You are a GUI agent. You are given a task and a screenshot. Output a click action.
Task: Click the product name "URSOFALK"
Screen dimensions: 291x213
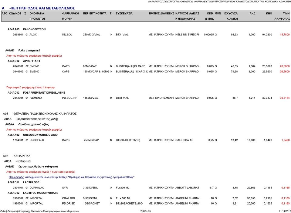[x=37, y=140]
